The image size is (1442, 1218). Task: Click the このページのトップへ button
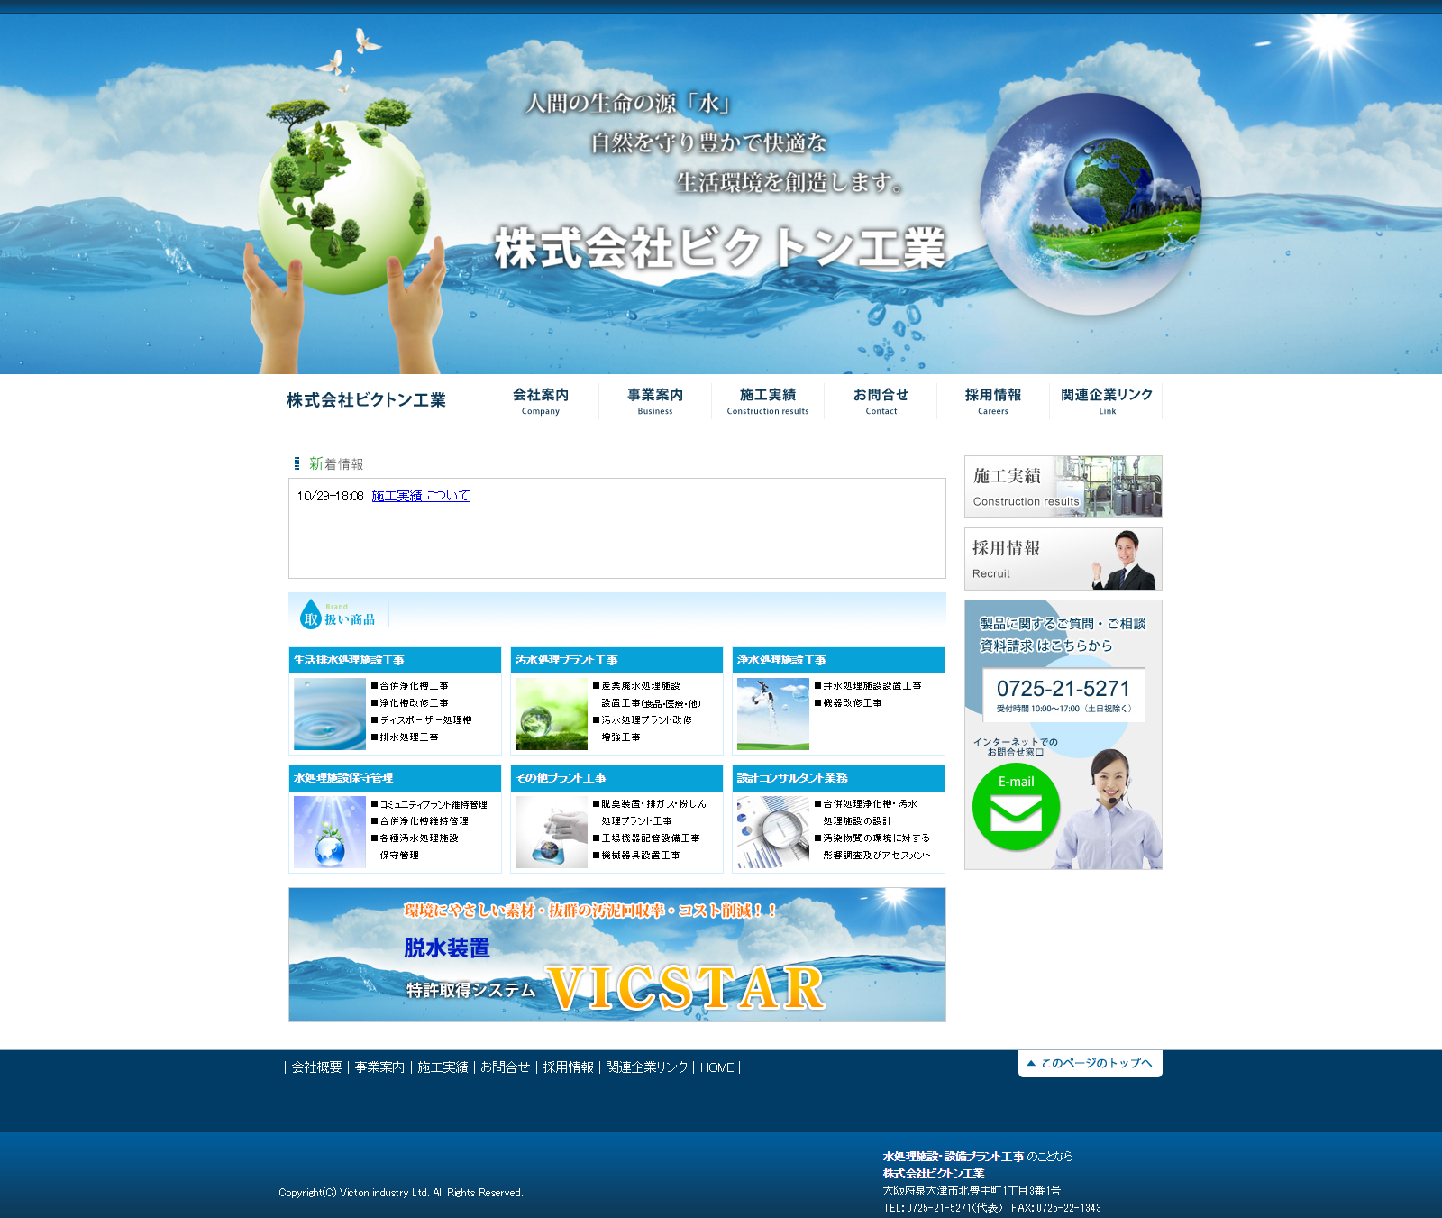(x=1090, y=1063)
